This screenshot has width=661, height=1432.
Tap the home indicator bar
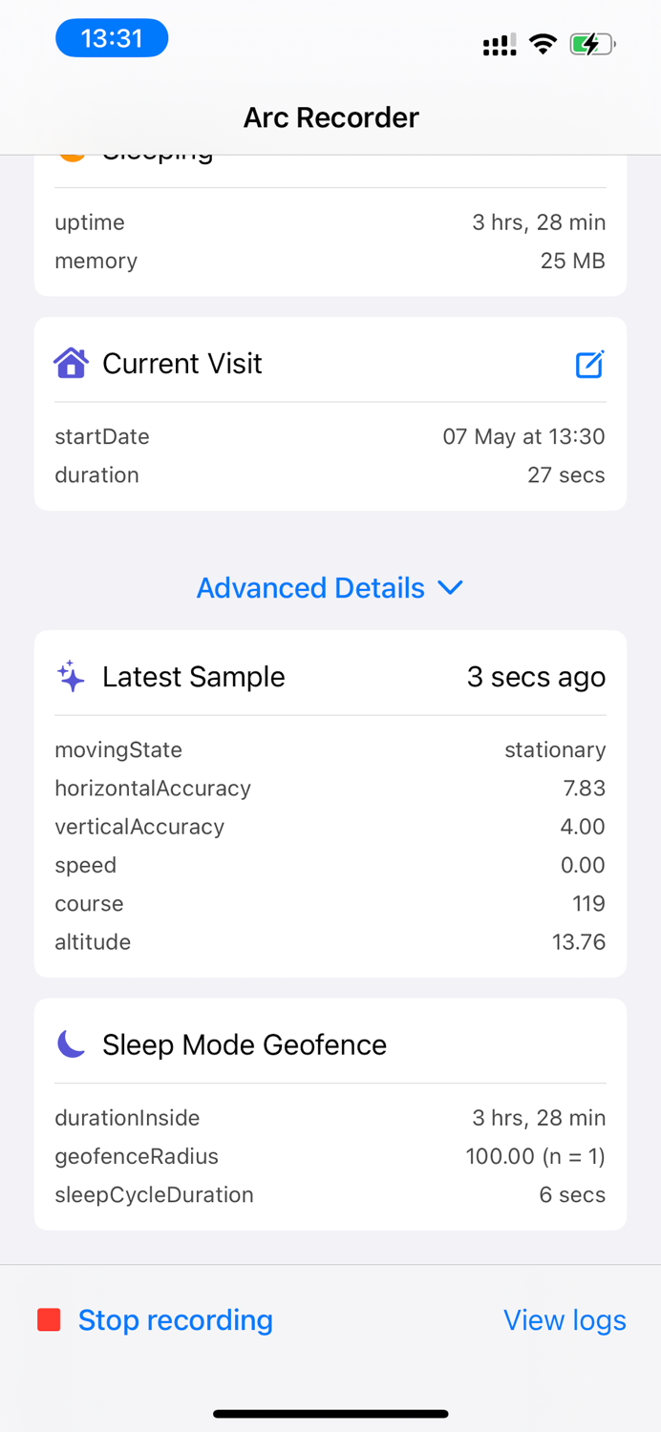coord(330,1413)
